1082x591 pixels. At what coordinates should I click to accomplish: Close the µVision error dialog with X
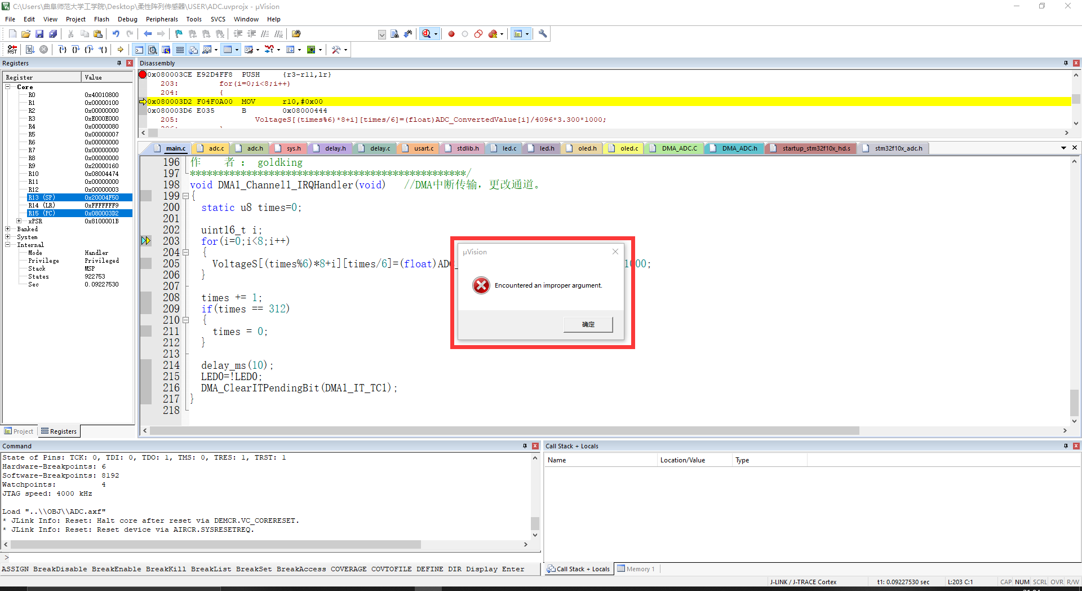[615, 252]
